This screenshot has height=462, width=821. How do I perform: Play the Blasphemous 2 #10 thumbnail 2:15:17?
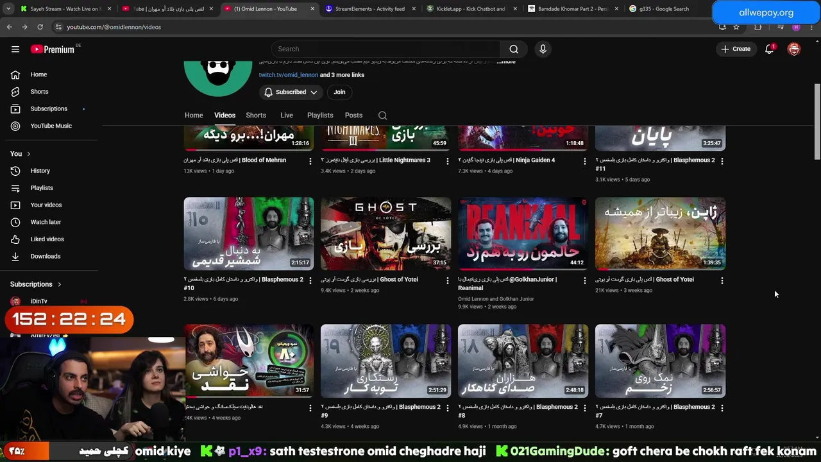248,234
